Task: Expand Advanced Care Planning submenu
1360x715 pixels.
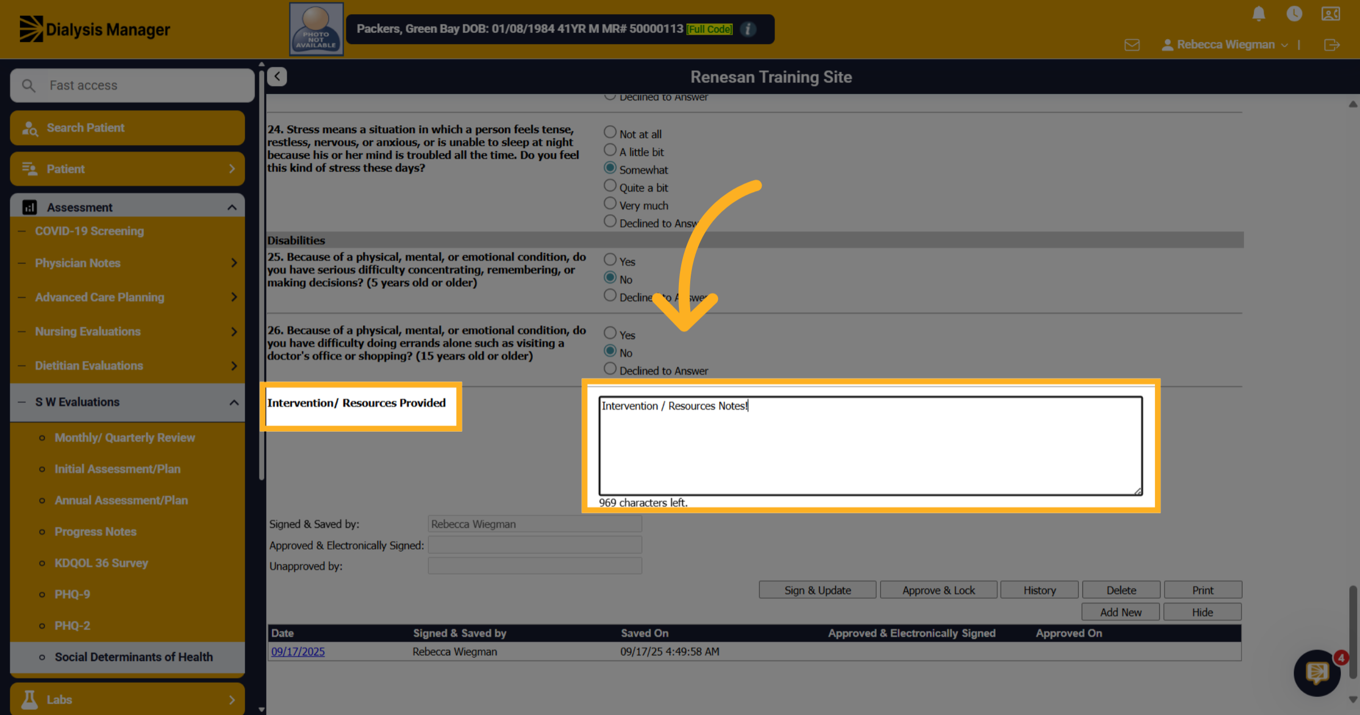Action: (x=234, y=297)
